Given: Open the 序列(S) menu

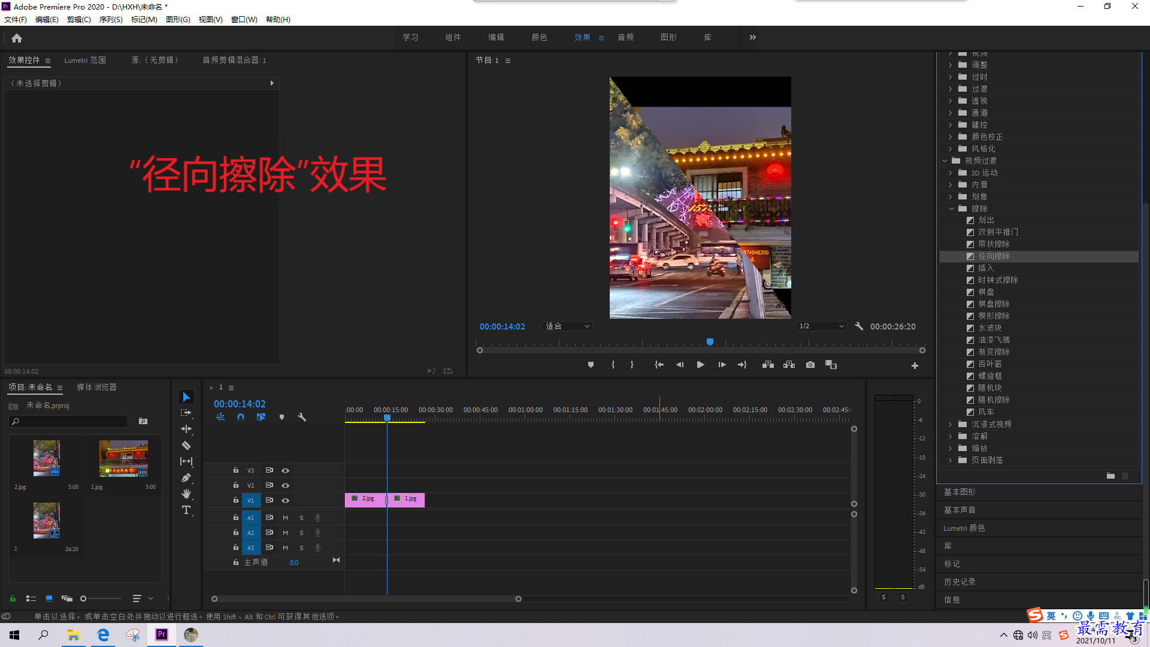Looking at the screenshot, I should [x=111, y=20].
